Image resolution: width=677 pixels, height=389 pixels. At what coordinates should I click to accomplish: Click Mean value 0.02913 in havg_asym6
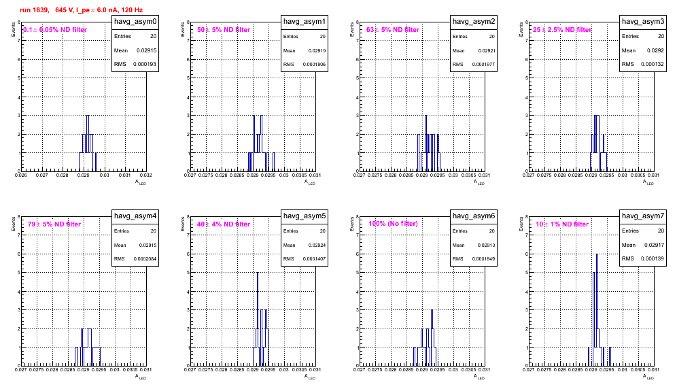click(x=486, y=246)
